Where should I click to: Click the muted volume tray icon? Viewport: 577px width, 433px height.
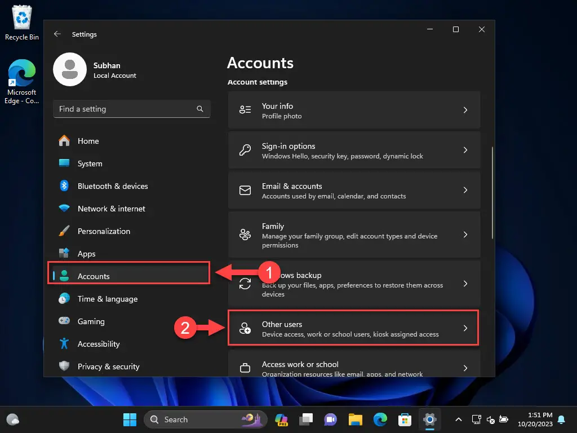pos(490,419)
